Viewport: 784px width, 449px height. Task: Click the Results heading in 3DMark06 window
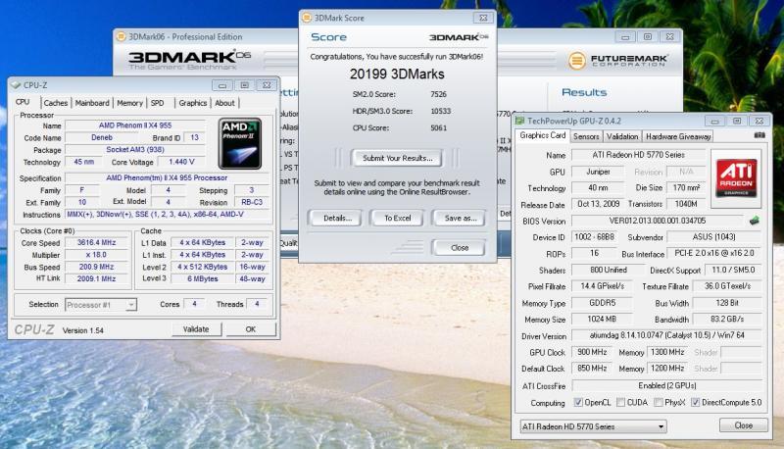click(584, 92)
